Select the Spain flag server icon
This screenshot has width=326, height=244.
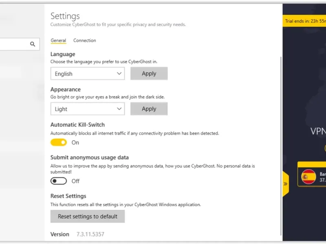coord(309,177)
